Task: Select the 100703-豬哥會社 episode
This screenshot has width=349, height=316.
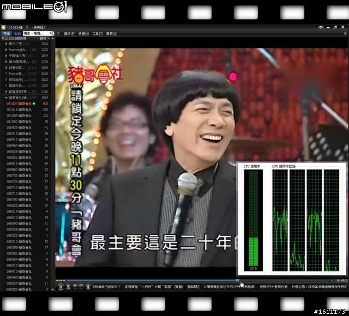Action: click(x=19, y=200)
